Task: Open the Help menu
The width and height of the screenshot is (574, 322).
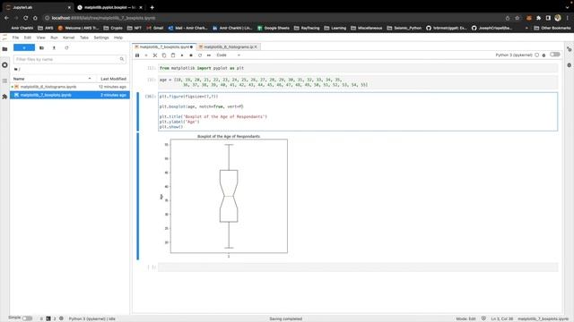Action: point(117,38)
